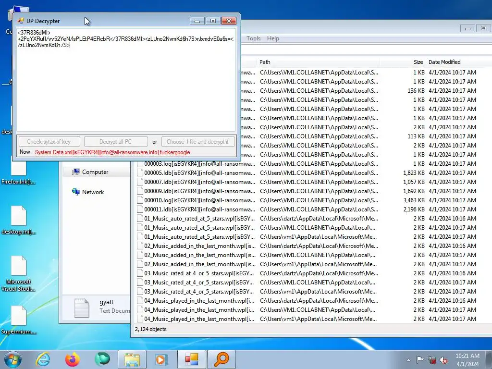Viewport: 492px width, 369px height.
Task: Select Computer in the Explorer sidebar
Action: coord(95,172)
